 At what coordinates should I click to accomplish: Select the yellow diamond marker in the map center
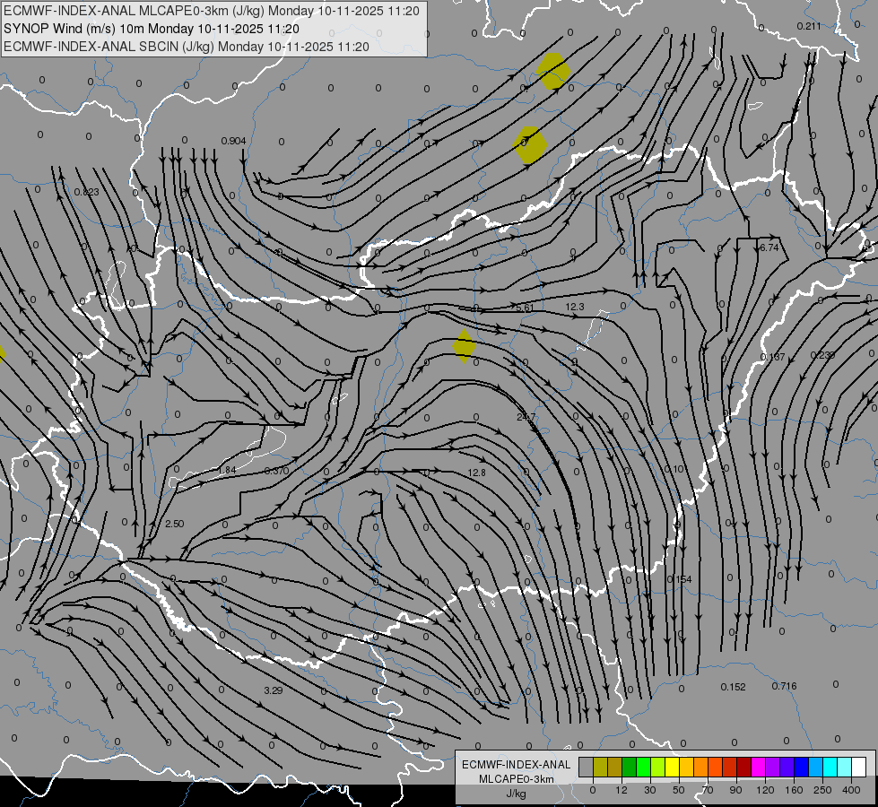[465, 346]
